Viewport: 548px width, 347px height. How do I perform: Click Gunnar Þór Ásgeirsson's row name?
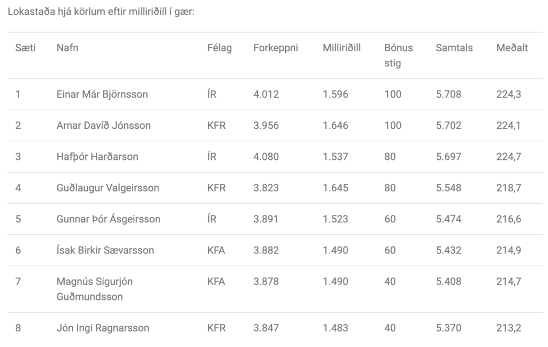coord(108,219)
